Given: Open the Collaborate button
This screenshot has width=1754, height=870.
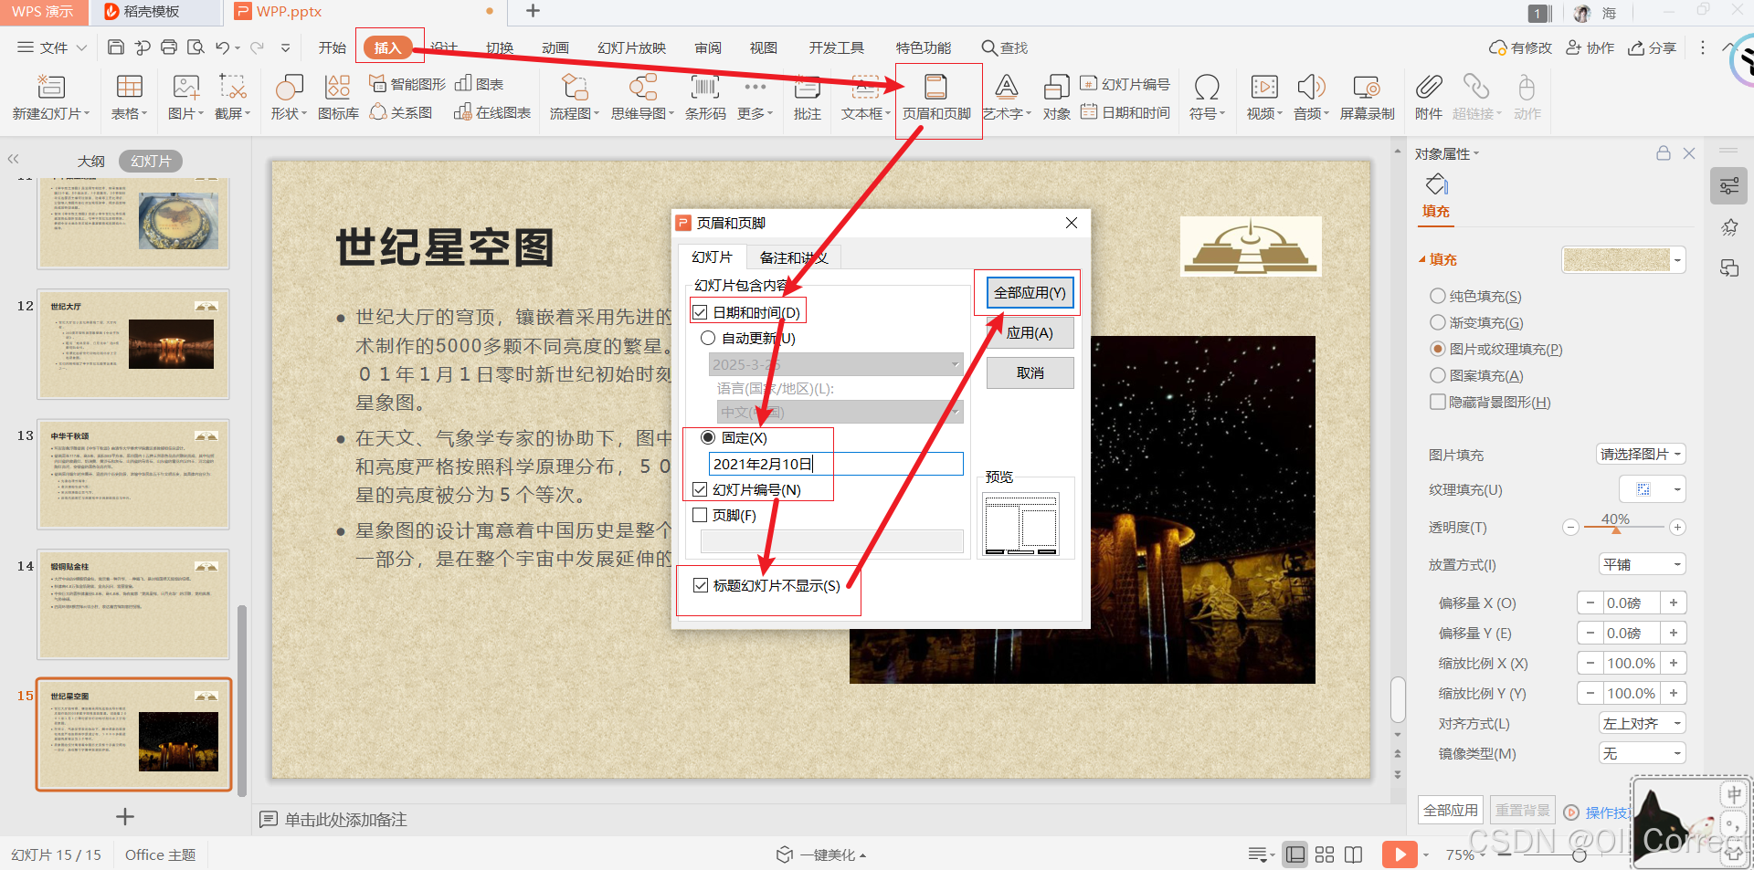Looking at the screenshot, I should point(1590,47).
